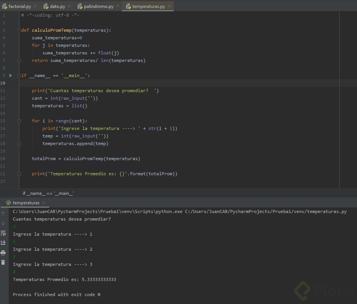357x304 pixels.
Task: Click the Down stack trace arrow
Action: [x=3, y=223]
